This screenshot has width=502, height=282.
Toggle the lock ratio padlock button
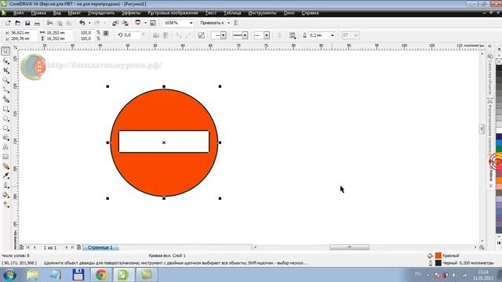tap(106, 33)
